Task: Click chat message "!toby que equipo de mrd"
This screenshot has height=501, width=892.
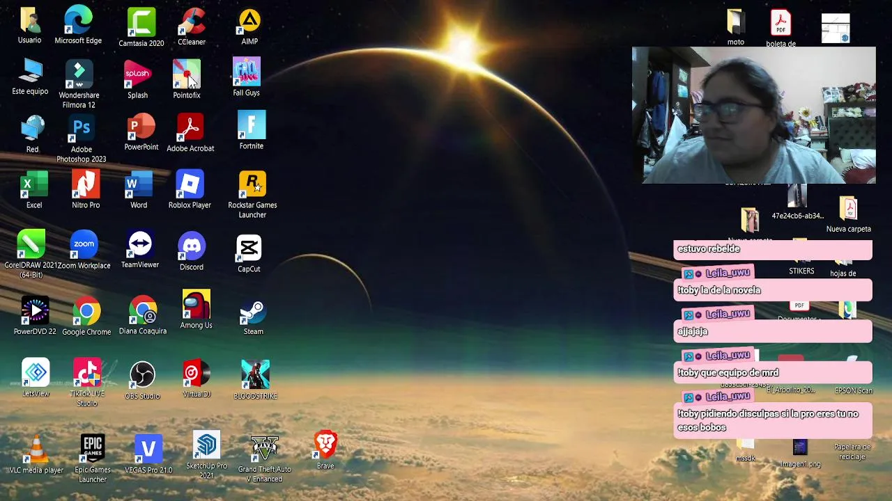Action: click(773, 372)
